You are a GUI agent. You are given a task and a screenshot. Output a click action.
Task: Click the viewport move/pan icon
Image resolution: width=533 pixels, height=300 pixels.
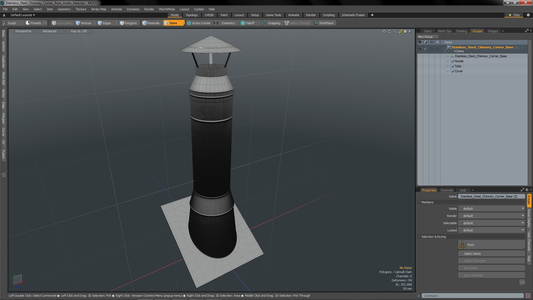pos(384,31)
